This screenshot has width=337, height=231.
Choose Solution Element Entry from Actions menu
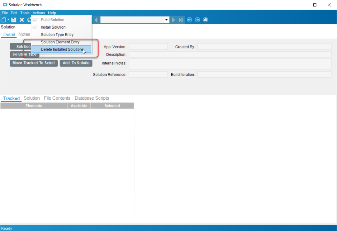[x=60, y=42]
